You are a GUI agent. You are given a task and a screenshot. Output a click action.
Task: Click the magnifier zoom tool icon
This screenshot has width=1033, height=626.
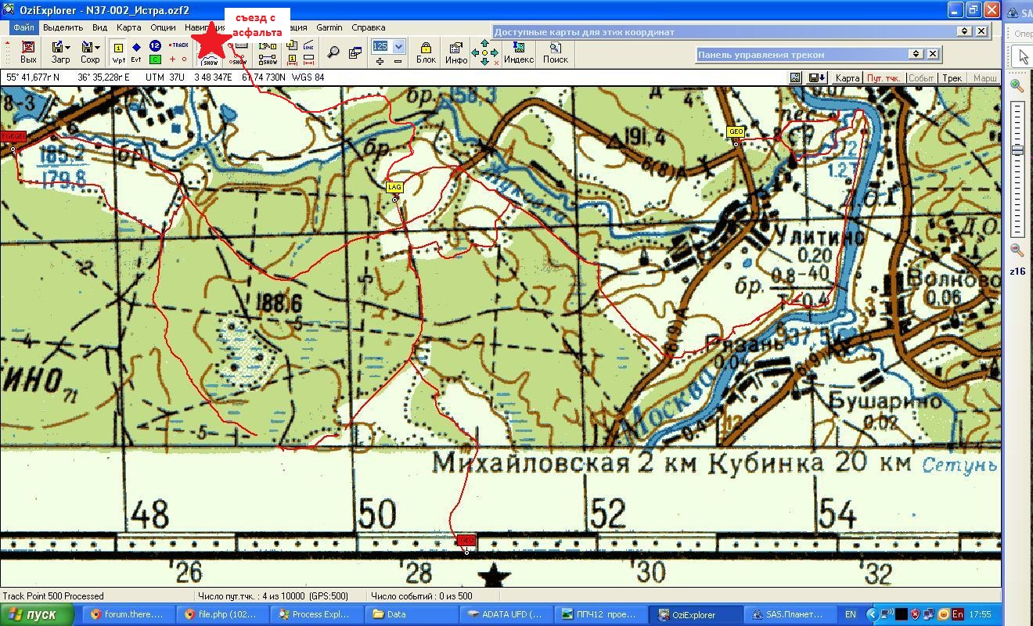pos(333,52)
